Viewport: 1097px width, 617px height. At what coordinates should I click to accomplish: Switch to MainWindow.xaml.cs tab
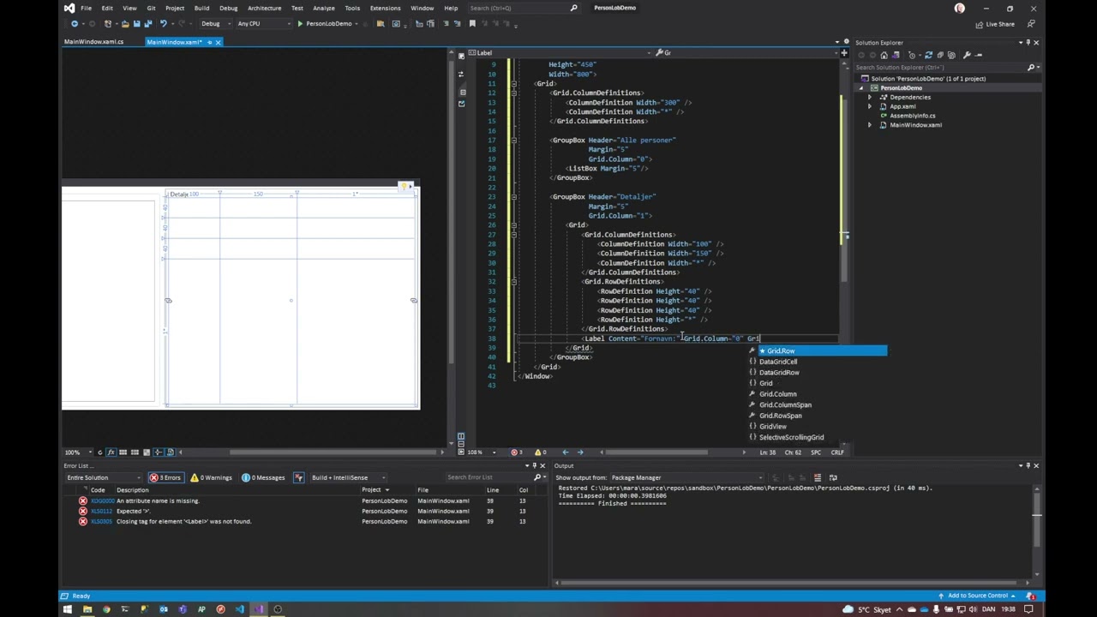(93, 42)
